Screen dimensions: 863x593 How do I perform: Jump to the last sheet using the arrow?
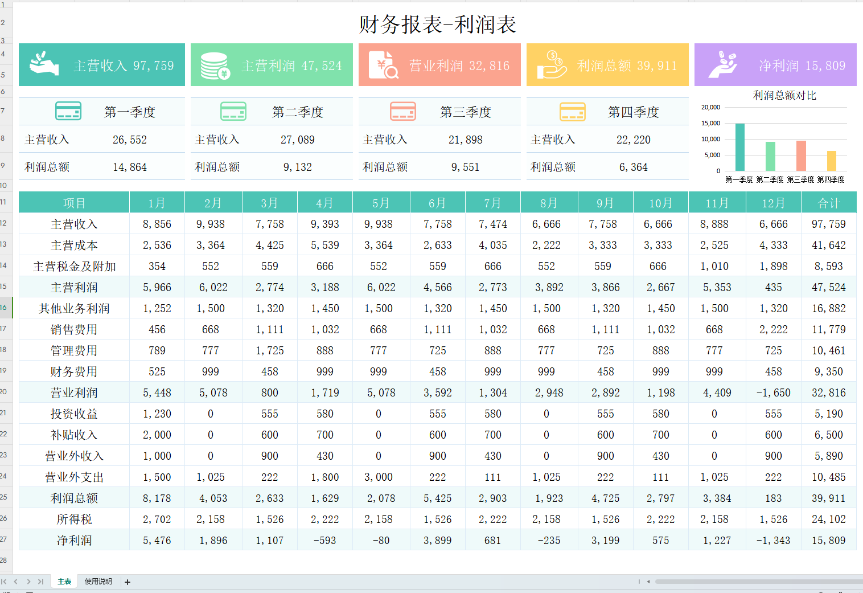pos(40,582)
